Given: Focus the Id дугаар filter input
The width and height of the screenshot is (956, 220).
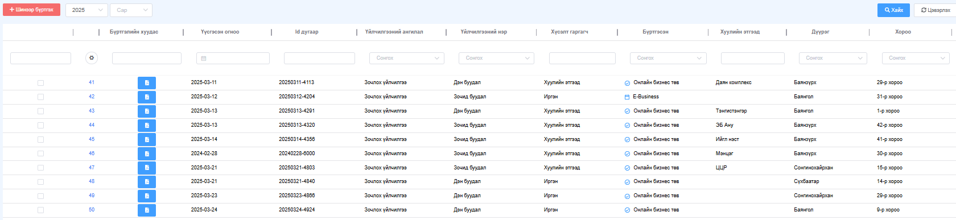Looking at the screenshot, I should pyautogui.click(x=319, y=58).
